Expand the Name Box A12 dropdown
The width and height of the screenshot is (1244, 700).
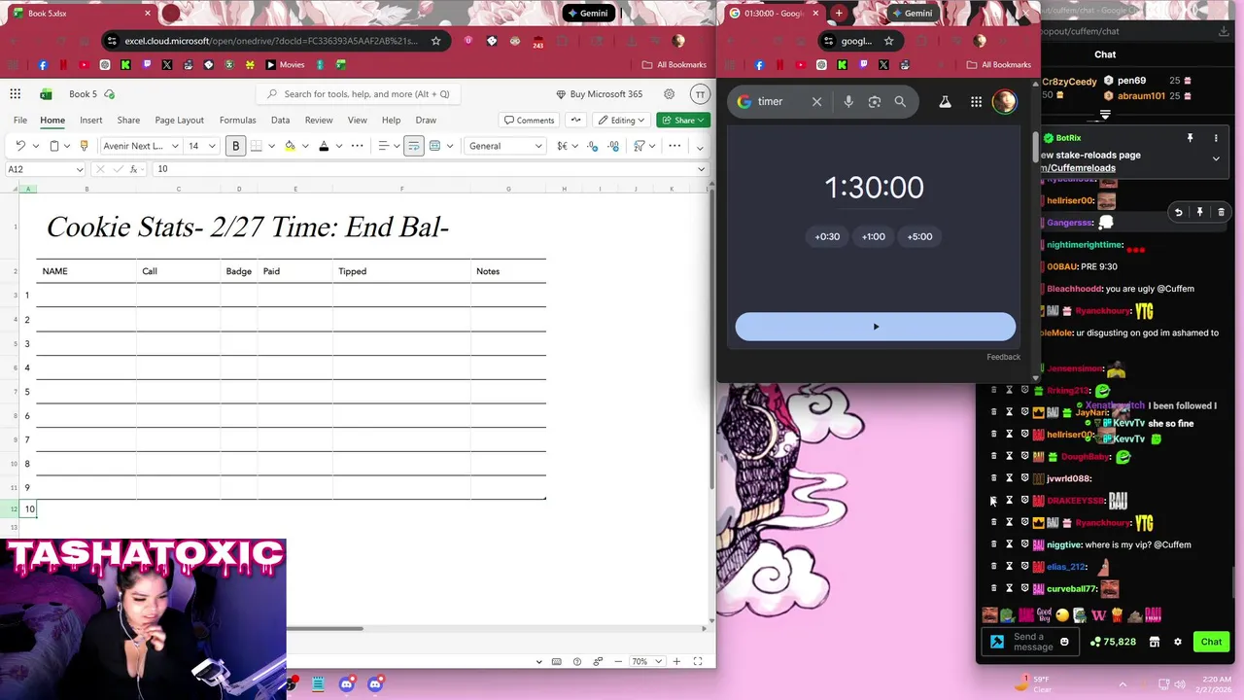click(x=80, y=169)
